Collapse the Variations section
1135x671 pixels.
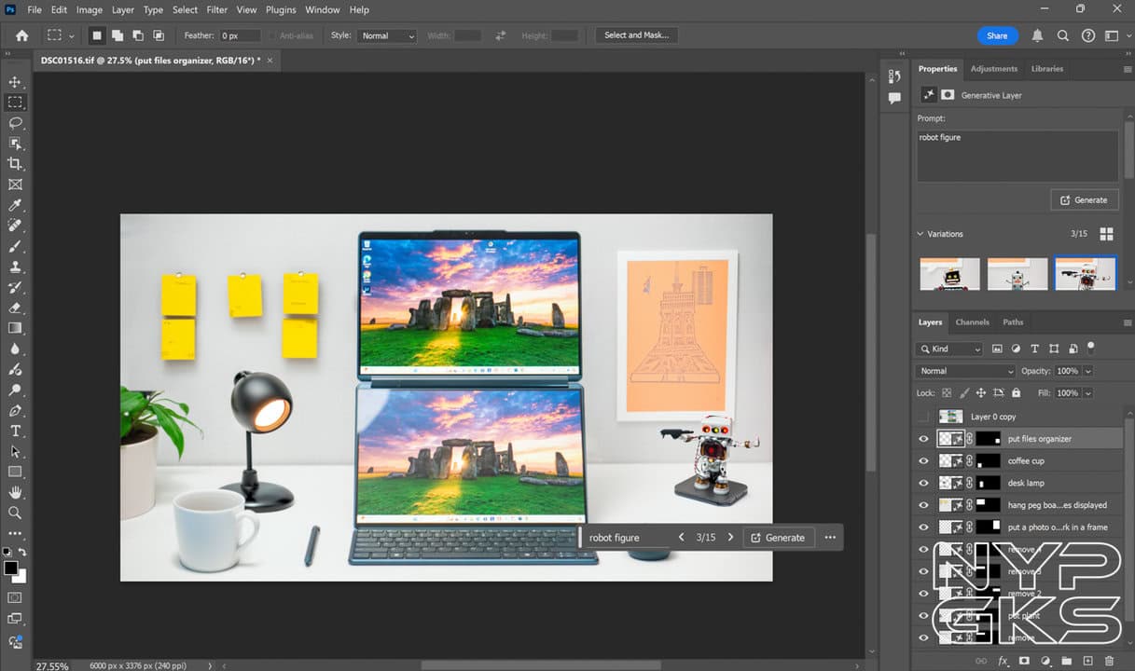click(x=920, y=234)
